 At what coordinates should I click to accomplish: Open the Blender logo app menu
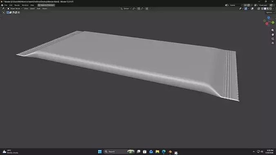pyautogui.click(x=2, y=5)
